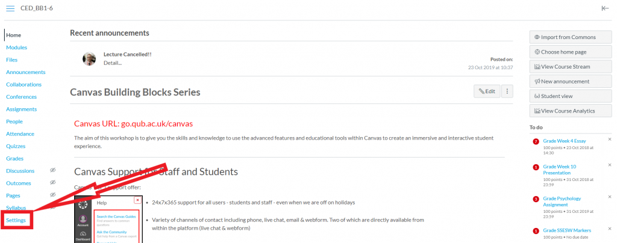Image resolution: width=617 pixels, height=243 pixels.
Task: Open the Quizzes navigation item
Action: [16, 146]
